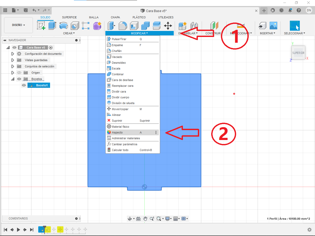Open the CREAR dropdown menu

[69, 33]
